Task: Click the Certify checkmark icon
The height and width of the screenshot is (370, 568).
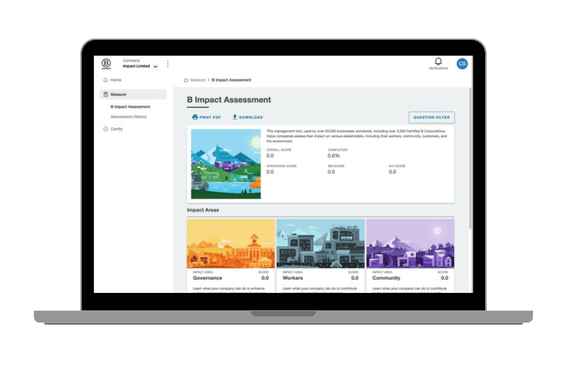Action: pos(106,129)
